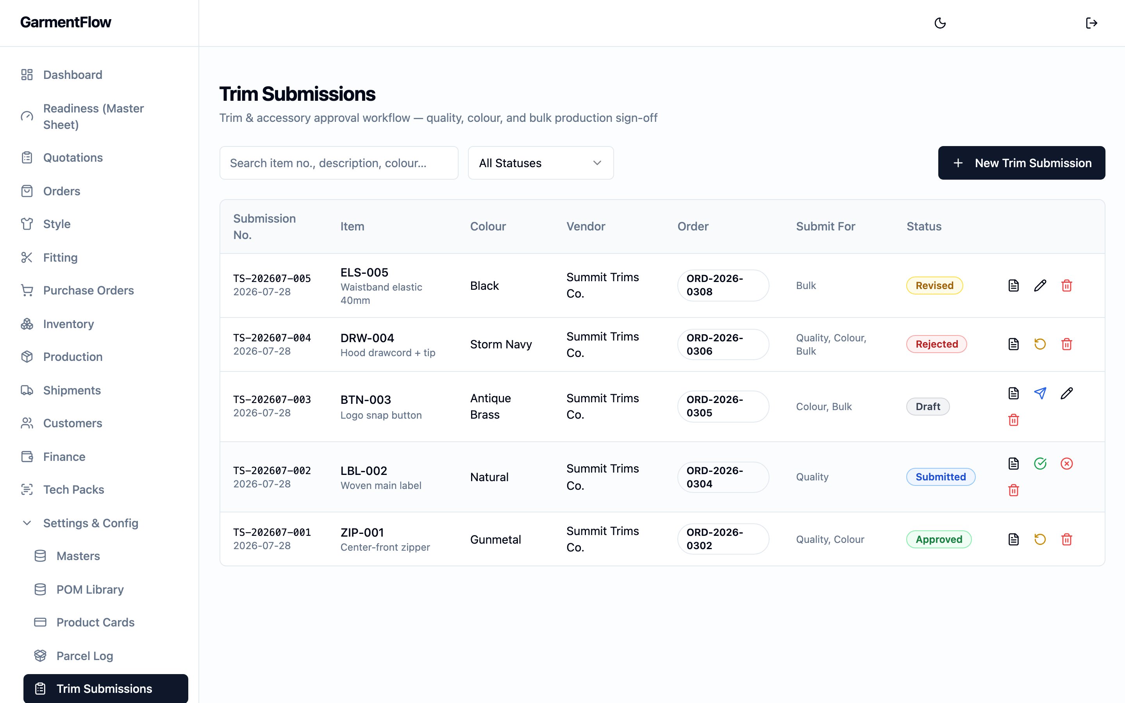Image resolution: width=1125 pixels, height=703 pixels.
Task: Click the Approved status badge
Action: [939, 539]
